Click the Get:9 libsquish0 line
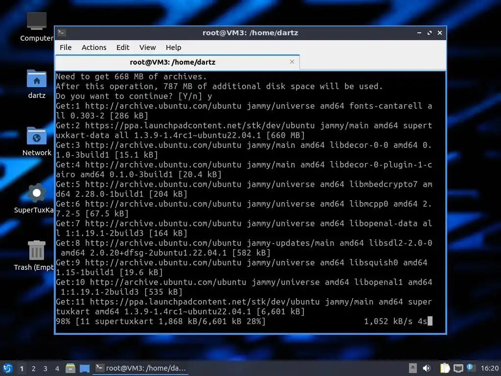This screenshot has width=501, height=376. (242, 267)
